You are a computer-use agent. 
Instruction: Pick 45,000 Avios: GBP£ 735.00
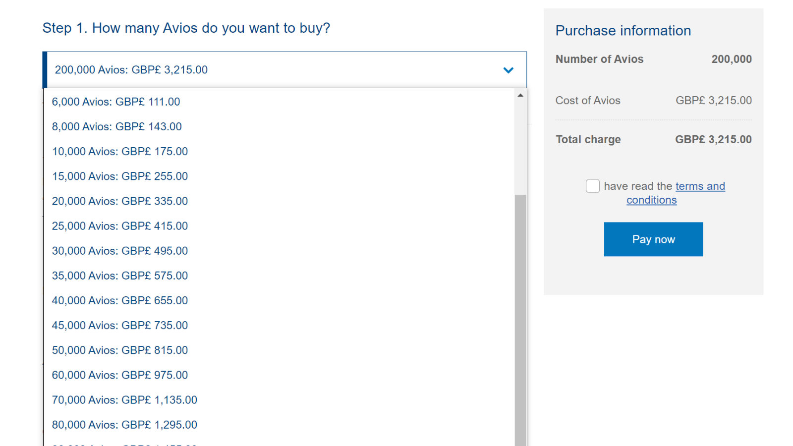280,325
